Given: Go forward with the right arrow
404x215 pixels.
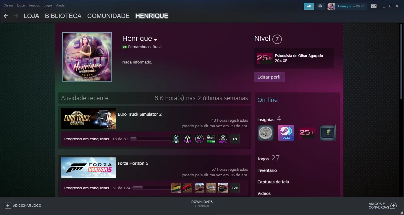Looking at the screenshot, I should click(16, 16).
